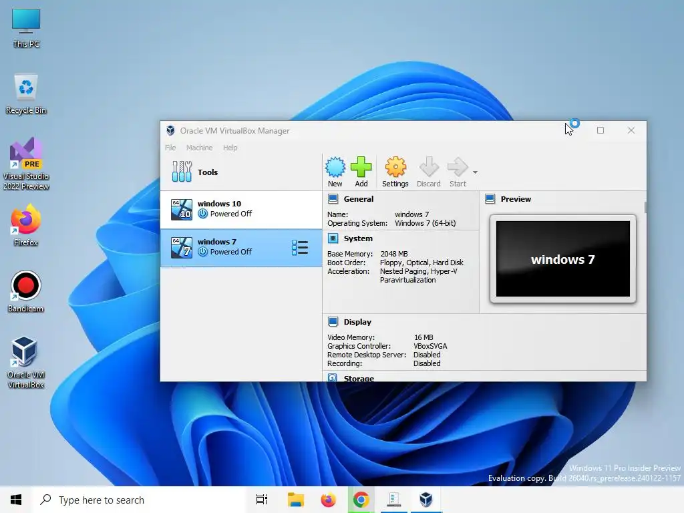Select the windows 7 virtual machine
Screen dimensions: 684x513
coord(240,247)
